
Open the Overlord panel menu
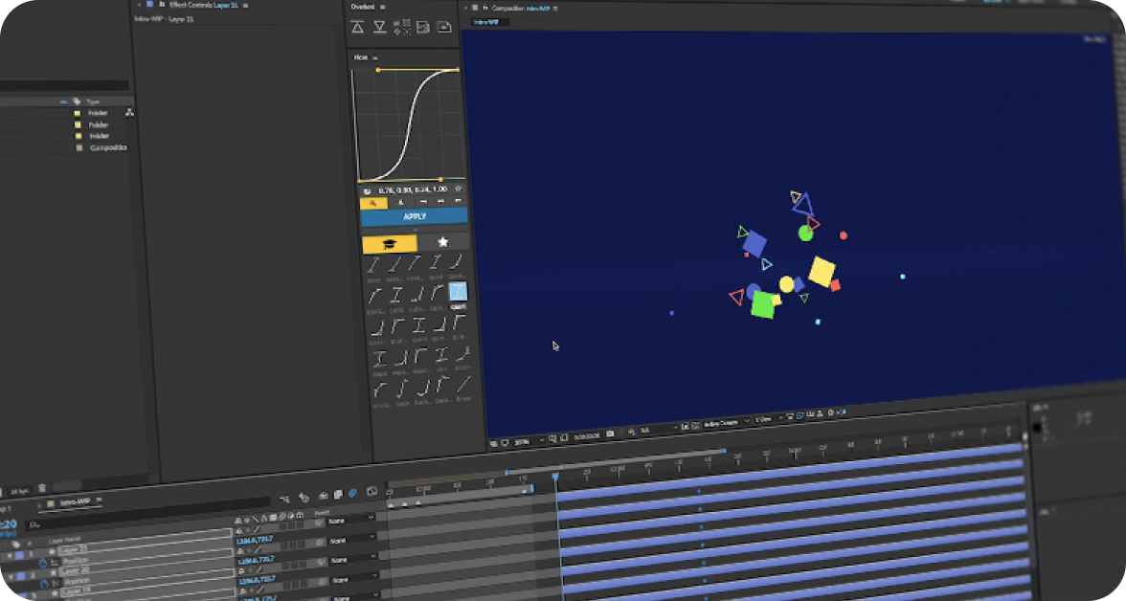[383, 8]
